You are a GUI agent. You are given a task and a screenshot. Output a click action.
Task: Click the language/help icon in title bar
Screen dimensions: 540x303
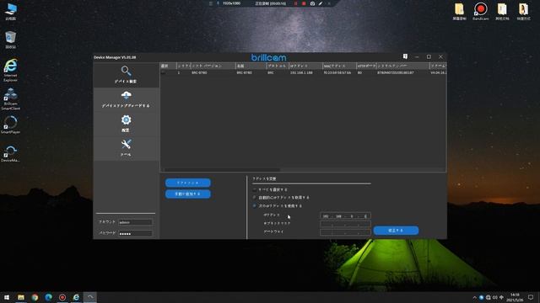coord(405,56)
